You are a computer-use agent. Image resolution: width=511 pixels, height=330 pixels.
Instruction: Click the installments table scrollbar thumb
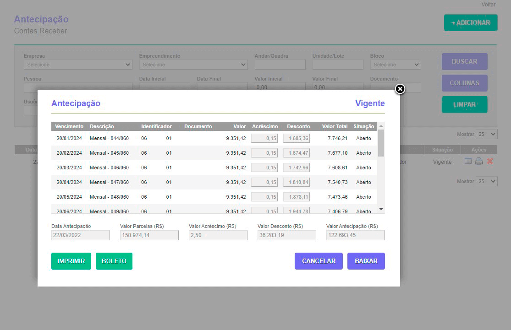(x=381, y=143)
